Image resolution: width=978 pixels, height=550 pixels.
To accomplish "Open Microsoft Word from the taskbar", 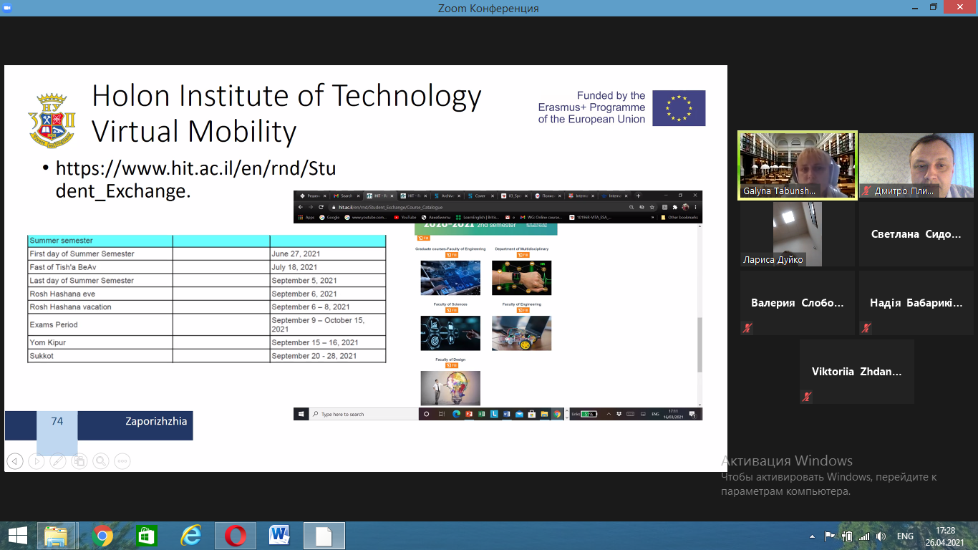I will [279, 536].
